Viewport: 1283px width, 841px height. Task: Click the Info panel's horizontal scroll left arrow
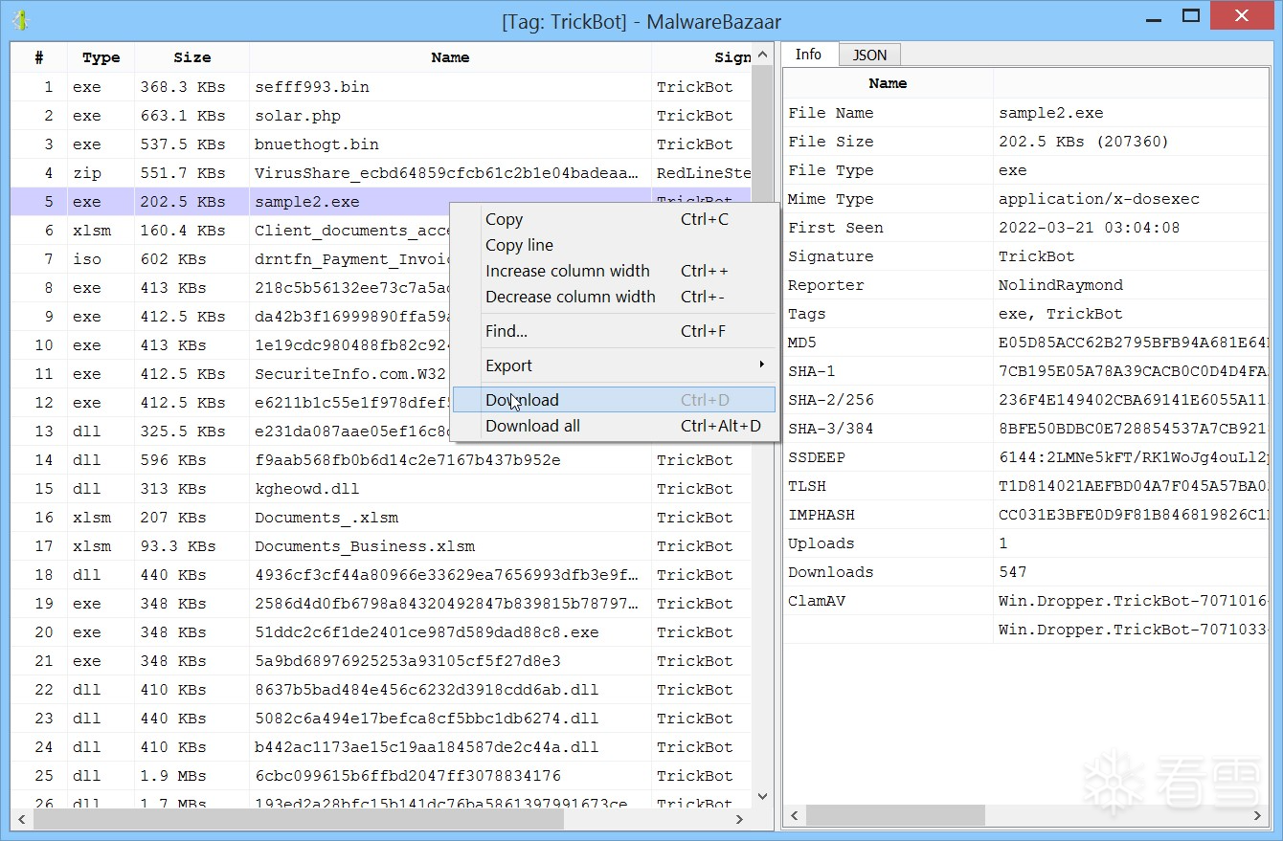click(x=795, y=815)
